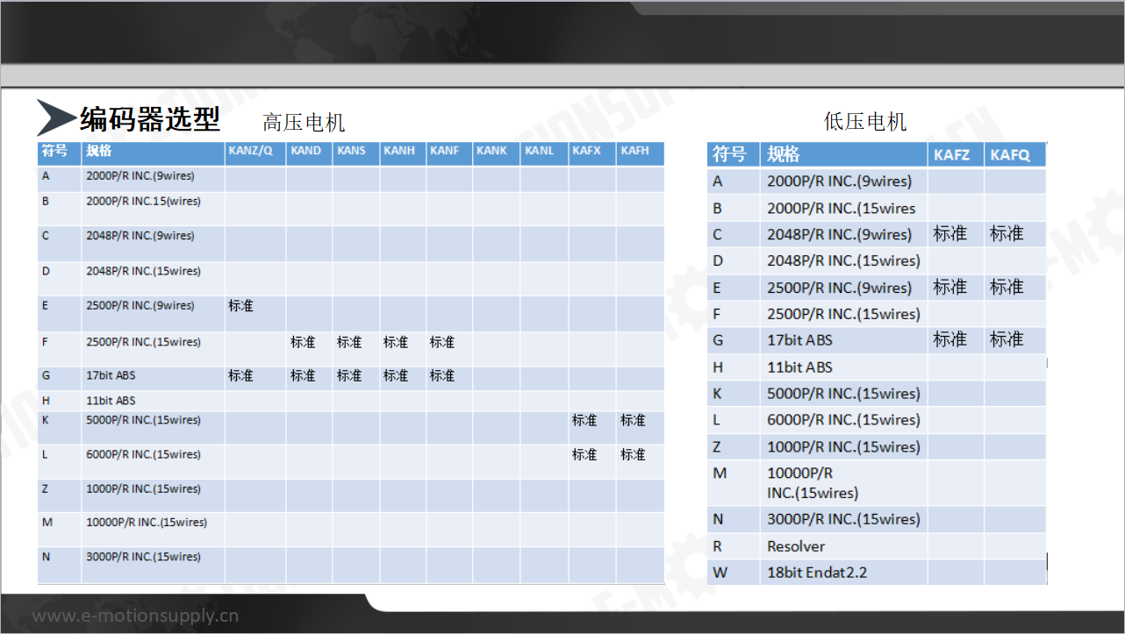Click 1000P/R INC.(15wires) in the 低压电机 table
This screenshot has width=1125, height=634.
[x=843, y=446]
